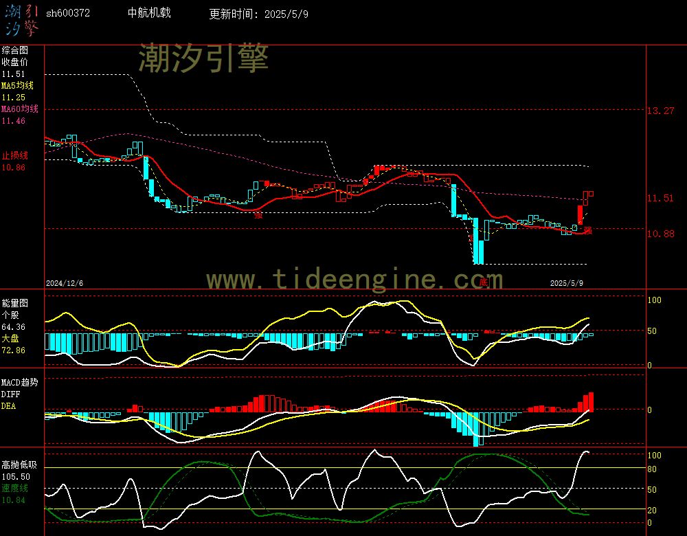The height and width of the screenshot is (536, 687).
Task: Click the 80 level label in bottom panel
Action: 652,469
